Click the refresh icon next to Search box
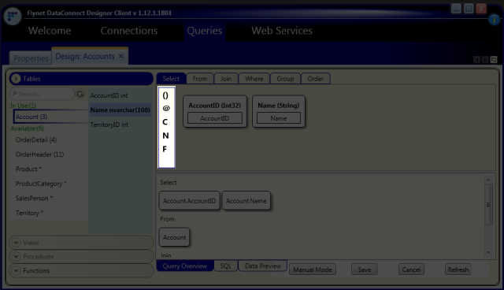The width and height of the screenshot is (504, 290). pos(80,94)
